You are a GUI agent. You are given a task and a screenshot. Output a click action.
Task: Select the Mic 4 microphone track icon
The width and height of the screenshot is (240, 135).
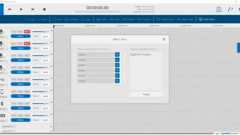[1, 67]
